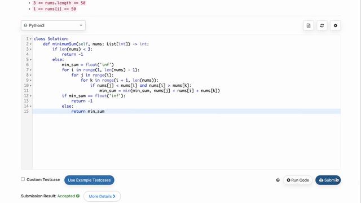Click the 'for j in range(i):' line

tap(93, 75)
